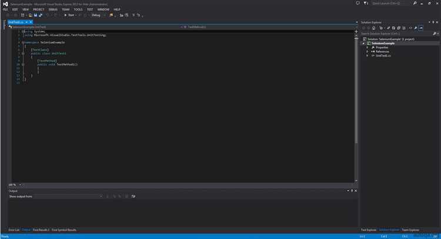
Task: Expand the References tree node
Action: pos(367,52)
